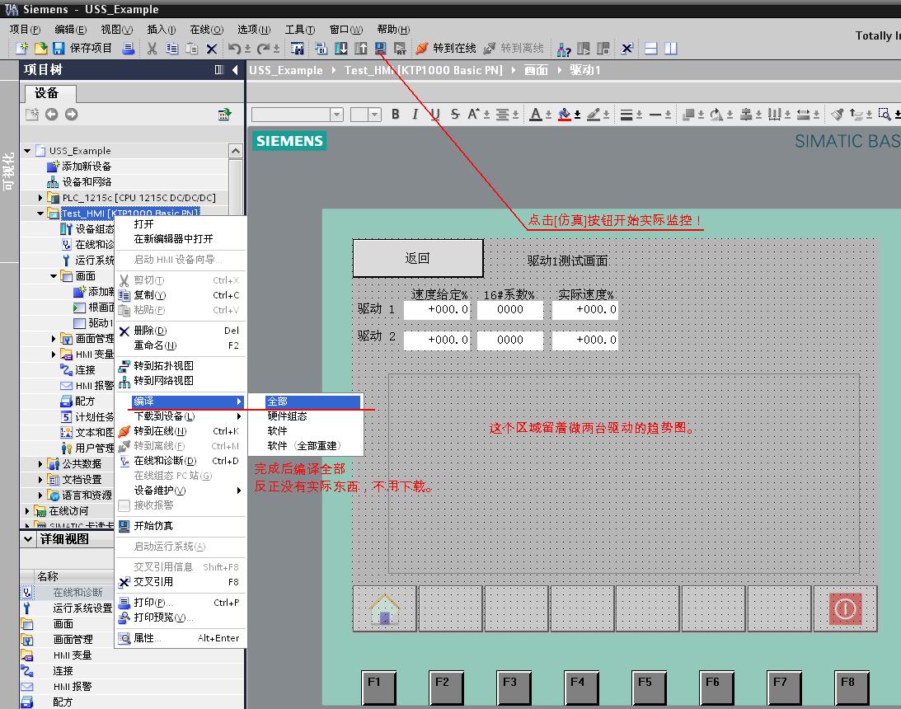Click the Back navigation arrow in project tree
The width and height of the screenshot is (901, 709).
[52, 115]
